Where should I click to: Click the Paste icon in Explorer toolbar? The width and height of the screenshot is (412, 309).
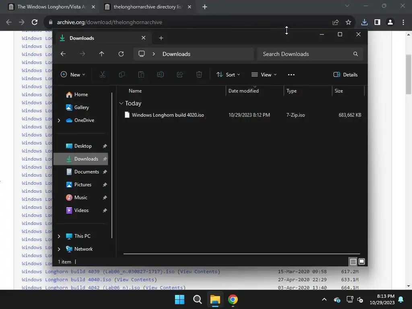[x=141, y=74]
